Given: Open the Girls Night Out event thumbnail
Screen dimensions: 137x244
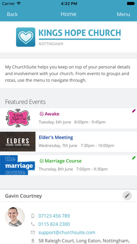Looking at the screenshot, I should point(18,118).
